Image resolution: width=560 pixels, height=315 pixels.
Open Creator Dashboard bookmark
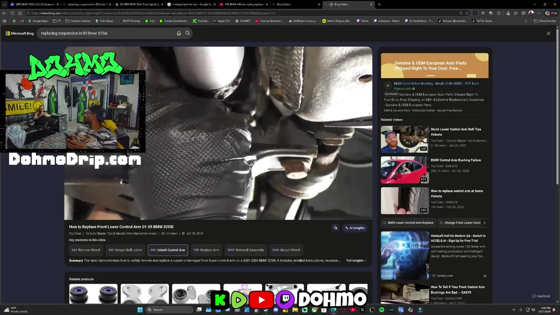pos(173,21)
